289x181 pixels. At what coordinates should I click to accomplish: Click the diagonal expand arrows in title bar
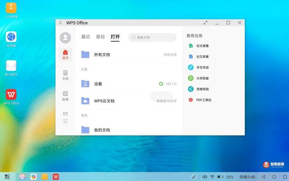click(205, 23)
